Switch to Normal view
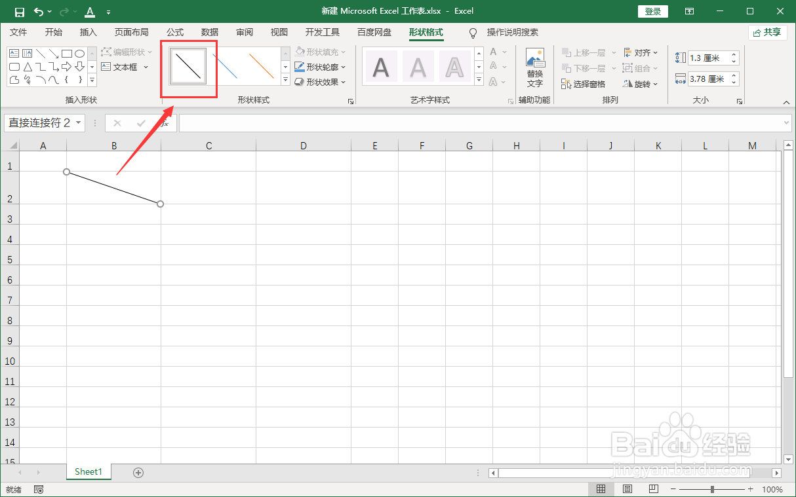 pos(601,489)
